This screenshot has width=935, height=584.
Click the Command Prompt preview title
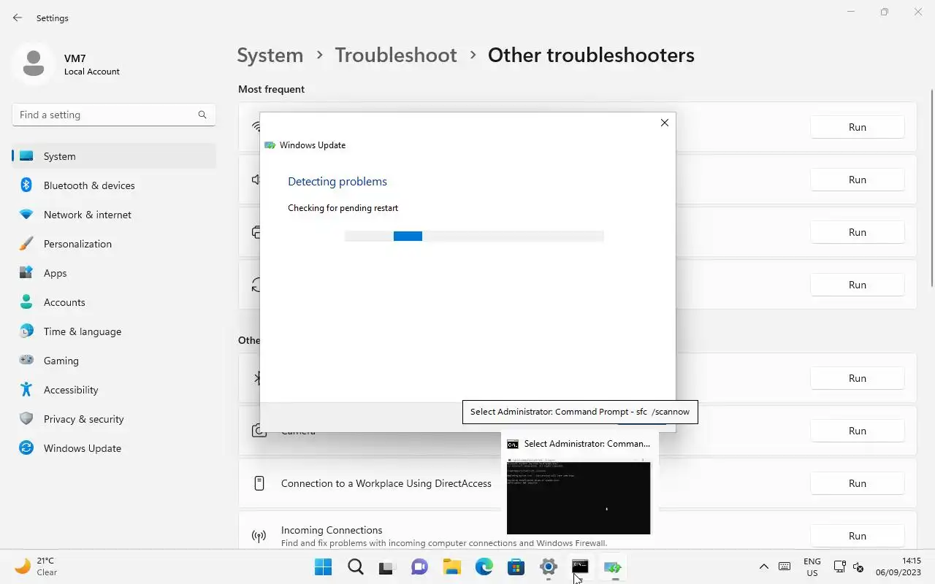point(587,444)
